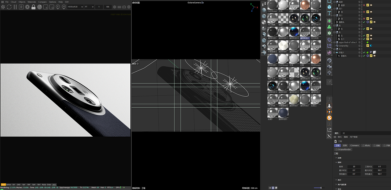
Task: Open the Materials menu
Action: tap(32, 2)
